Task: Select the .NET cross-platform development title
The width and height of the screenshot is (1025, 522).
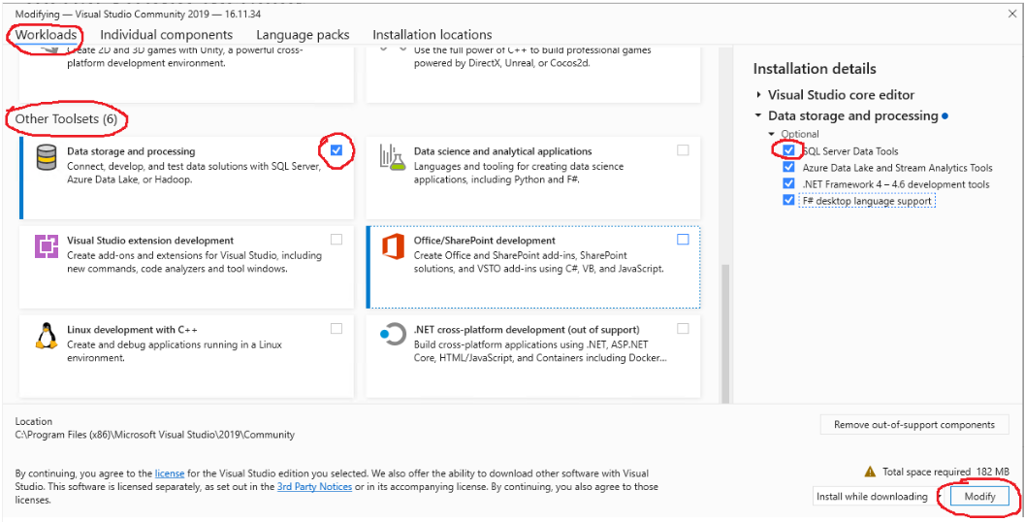Action: pos(527,330)
